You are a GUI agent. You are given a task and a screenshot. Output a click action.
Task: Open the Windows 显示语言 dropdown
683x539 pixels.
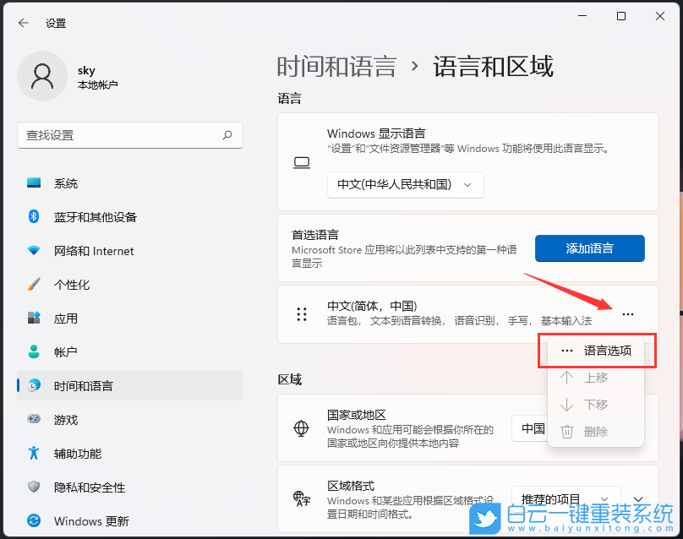pos(405,185)
